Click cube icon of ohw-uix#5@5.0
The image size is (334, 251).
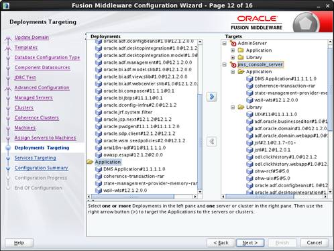point(249,179)
